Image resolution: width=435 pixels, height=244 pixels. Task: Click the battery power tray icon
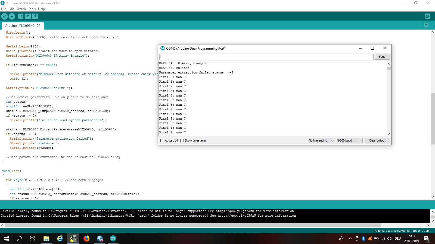[377, 239]
